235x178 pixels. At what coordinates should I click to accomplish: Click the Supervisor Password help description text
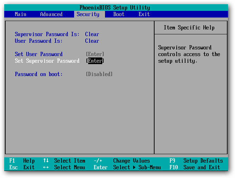189,54
